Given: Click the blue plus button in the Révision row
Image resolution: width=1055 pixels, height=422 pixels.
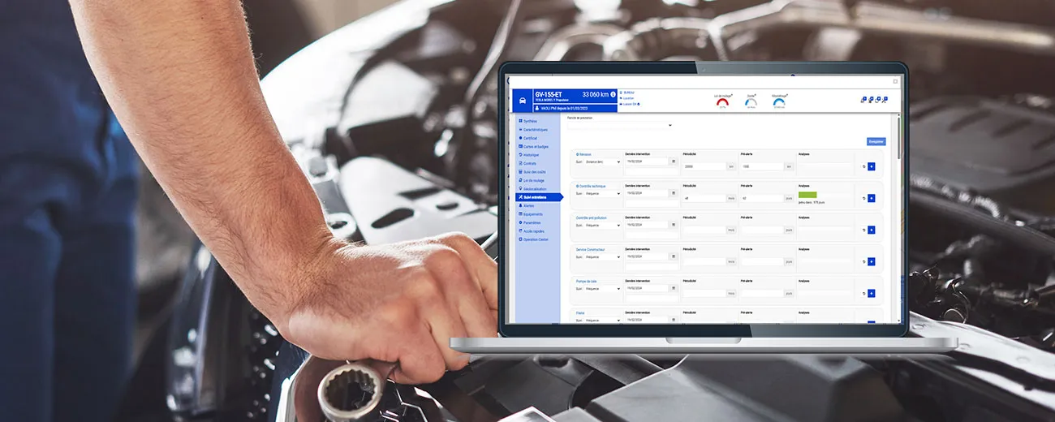Looking at the screenshot, I should tap(872, 166).
